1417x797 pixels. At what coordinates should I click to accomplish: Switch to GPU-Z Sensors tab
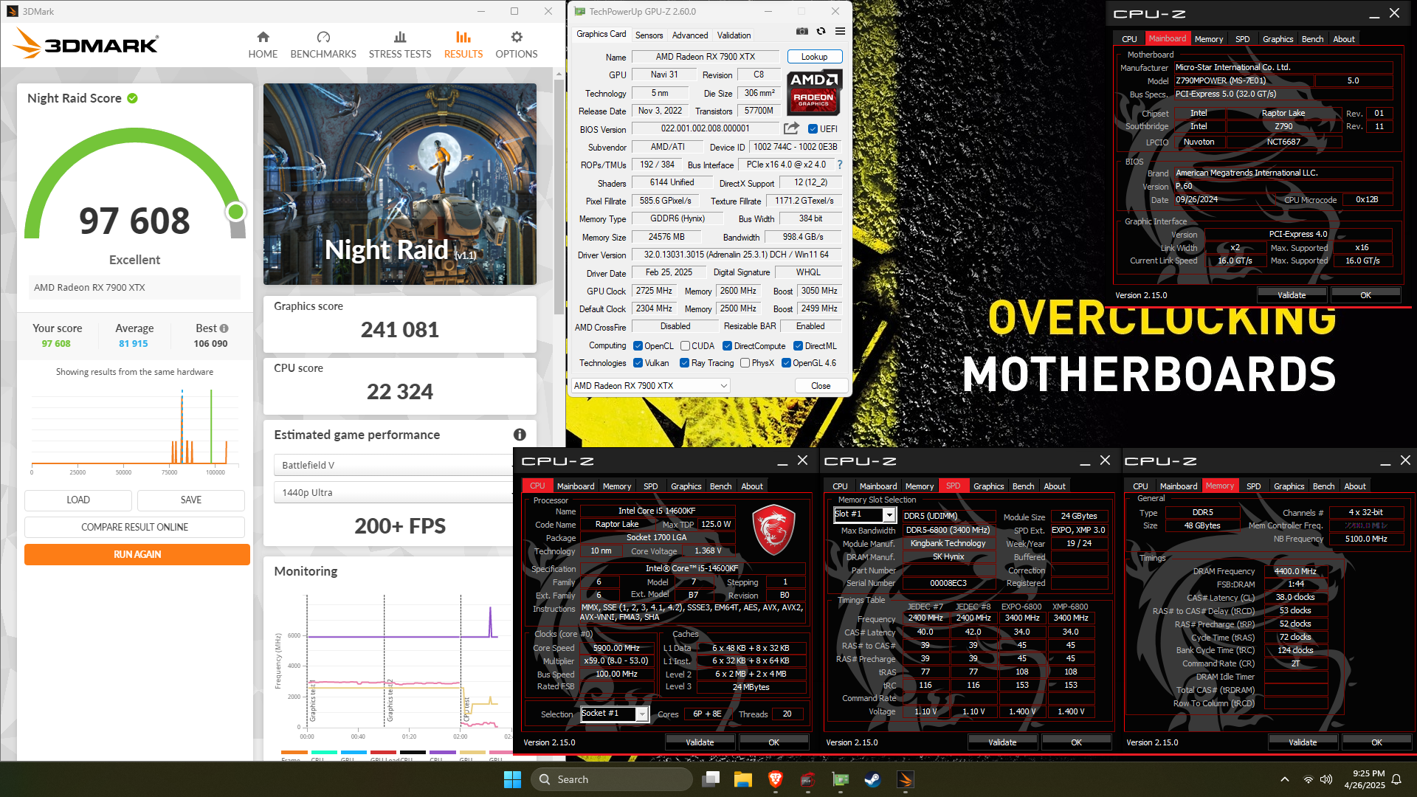[649, 35]
